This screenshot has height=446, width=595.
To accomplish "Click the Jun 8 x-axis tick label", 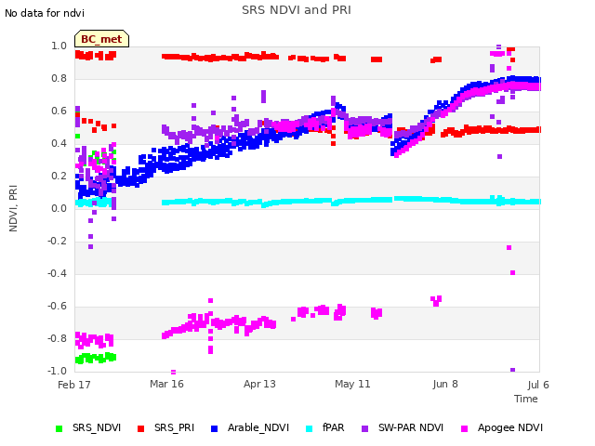I will pos(445,384).
